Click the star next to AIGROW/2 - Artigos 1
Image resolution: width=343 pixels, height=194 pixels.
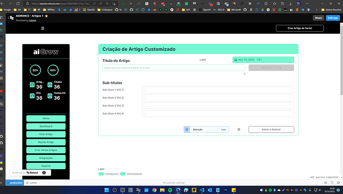tap(46, 16)
